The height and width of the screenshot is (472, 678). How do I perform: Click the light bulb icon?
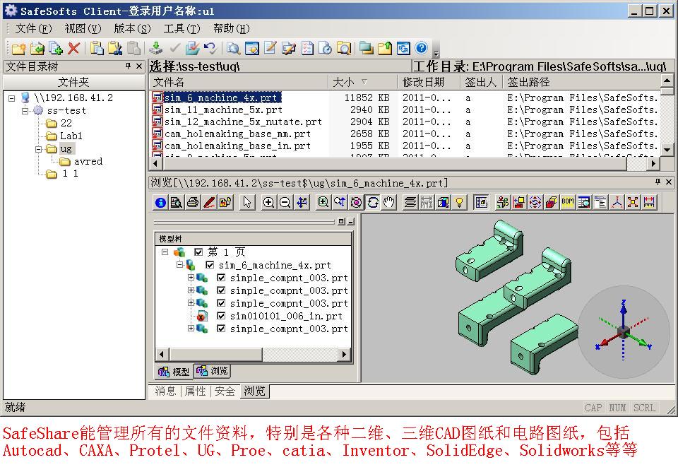click(x=459, y=202)
